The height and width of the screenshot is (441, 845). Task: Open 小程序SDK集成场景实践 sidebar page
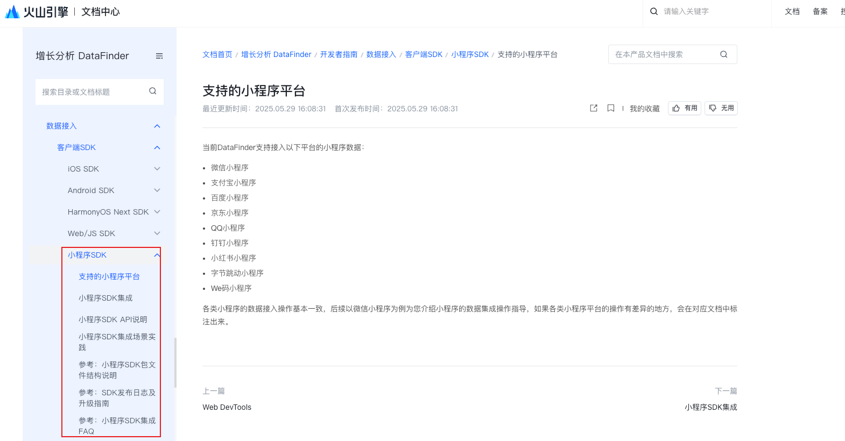(x=117, y=342)
